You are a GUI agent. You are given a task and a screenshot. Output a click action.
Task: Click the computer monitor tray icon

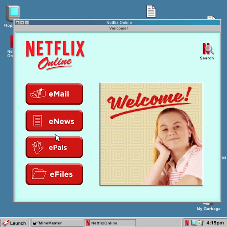click(x=193, y=223)
